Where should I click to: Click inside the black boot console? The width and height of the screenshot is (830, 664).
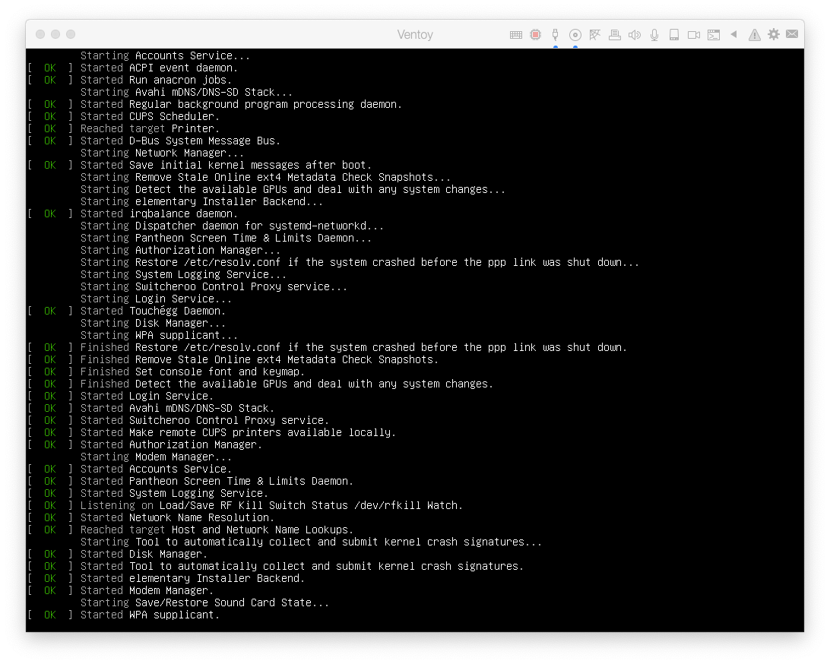point(414,342)
